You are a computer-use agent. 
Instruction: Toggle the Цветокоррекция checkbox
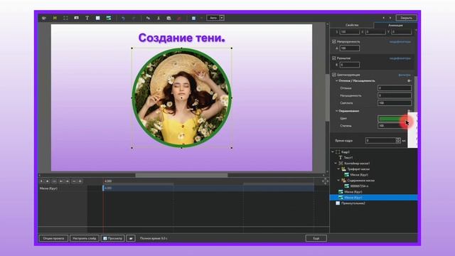pyautogui.click(x=334, y=75)
